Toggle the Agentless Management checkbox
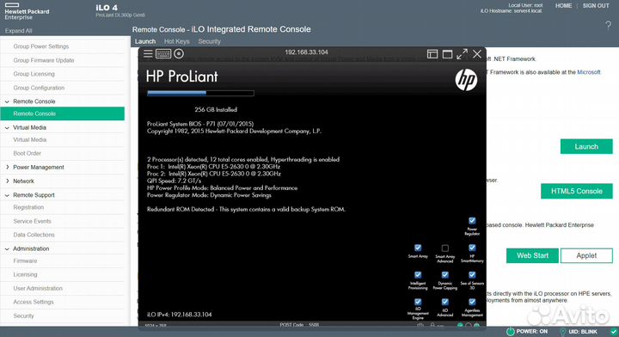 (x=472, y=302)
